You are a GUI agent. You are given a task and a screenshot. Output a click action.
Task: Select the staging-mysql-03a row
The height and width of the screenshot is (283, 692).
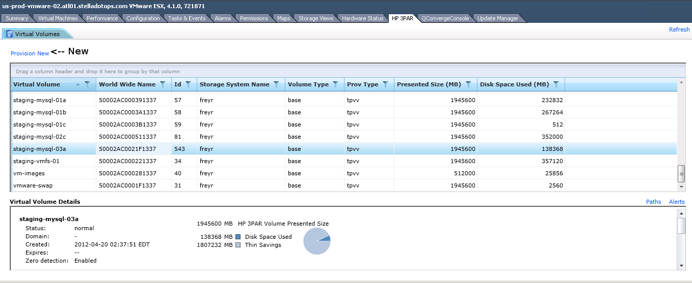(344, 149)
